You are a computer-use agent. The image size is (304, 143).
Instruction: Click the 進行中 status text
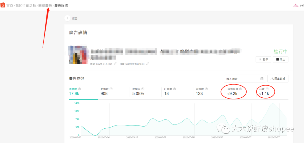pos(281,52)
